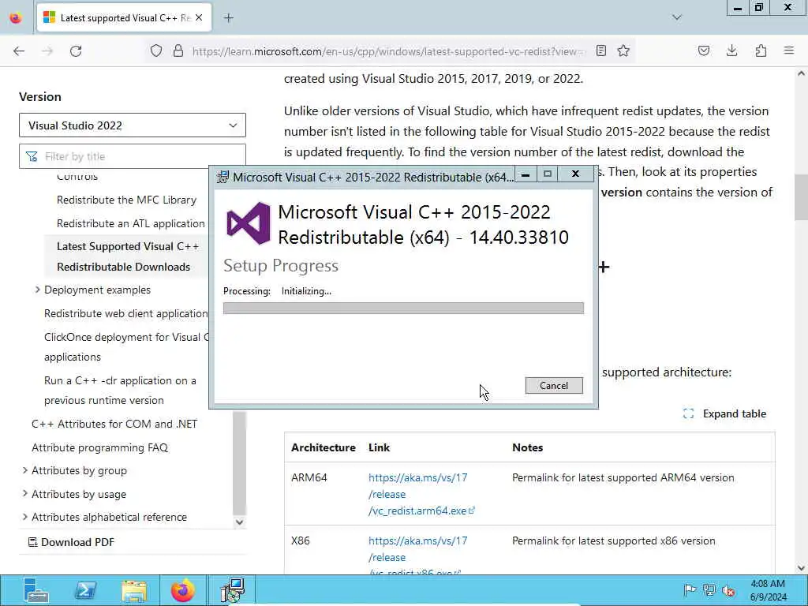Switch to Firefox in the taskbar

(183, 590)
